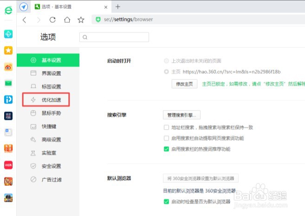Click the 选项 - 基本设置 tab title
This screenshot has height=216, width=305.
pyautogui.click(x=57, y=7)
